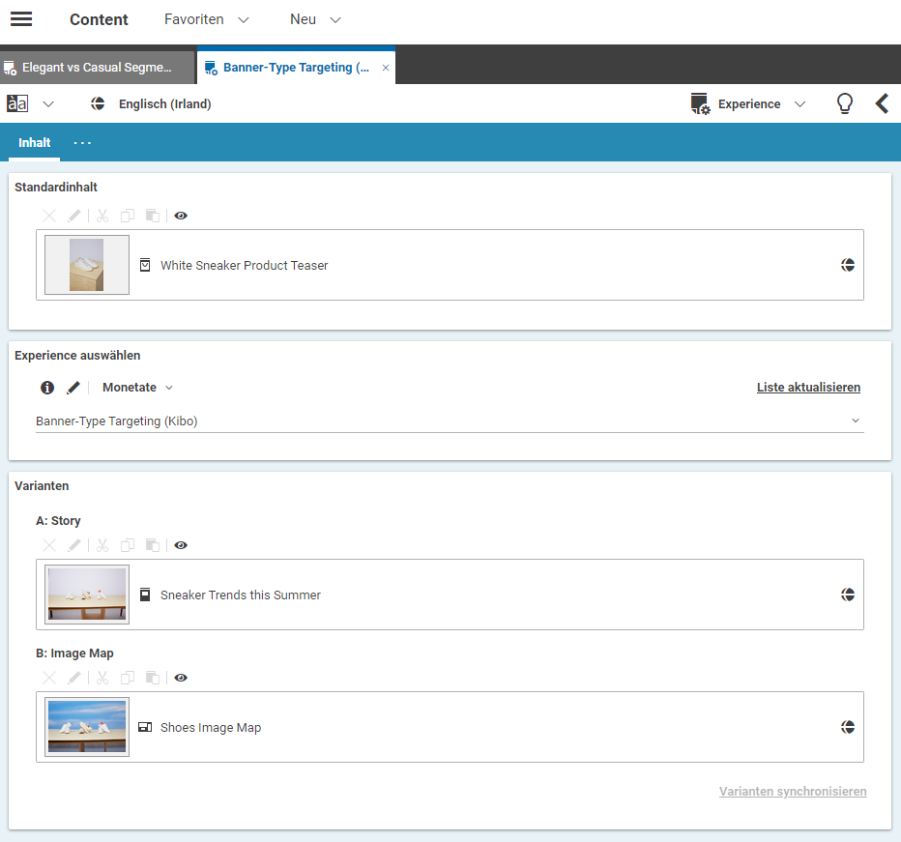
Task: Click the pencil edit icon beside Monetate
Action: 73,388
